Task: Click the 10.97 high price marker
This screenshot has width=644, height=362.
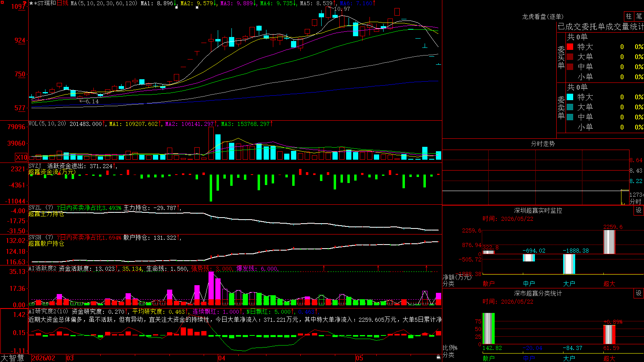Action: click(x=342, y=9)
